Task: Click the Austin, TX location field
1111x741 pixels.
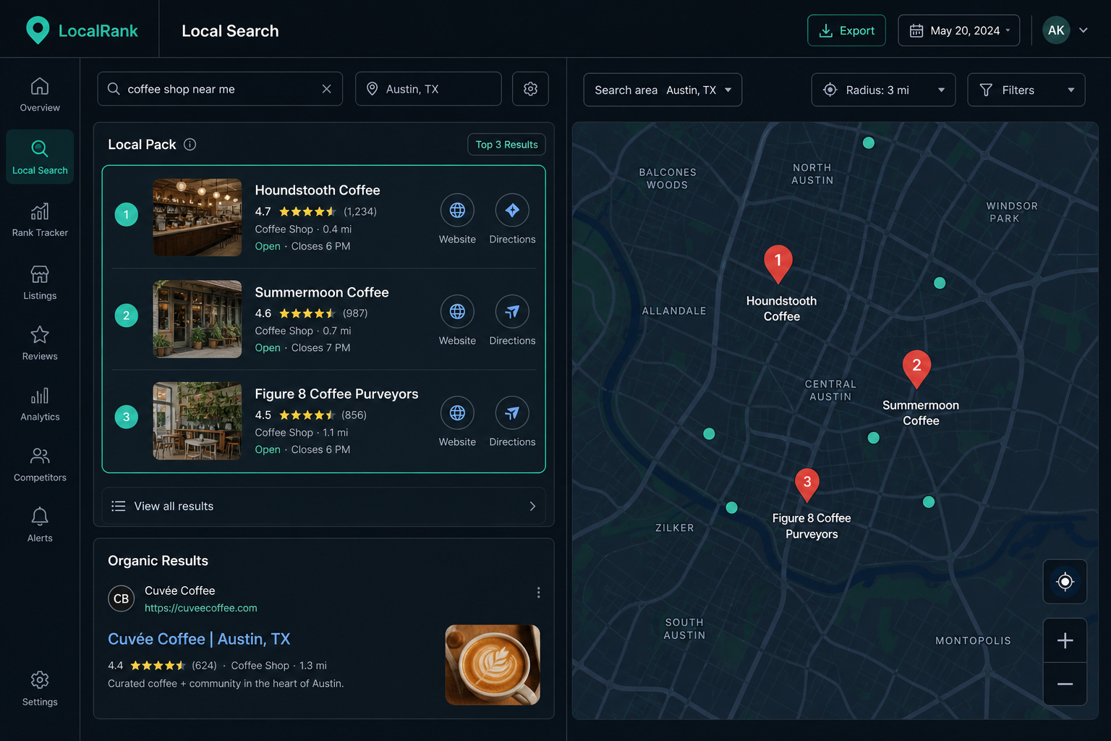Action: click(428, 89)
